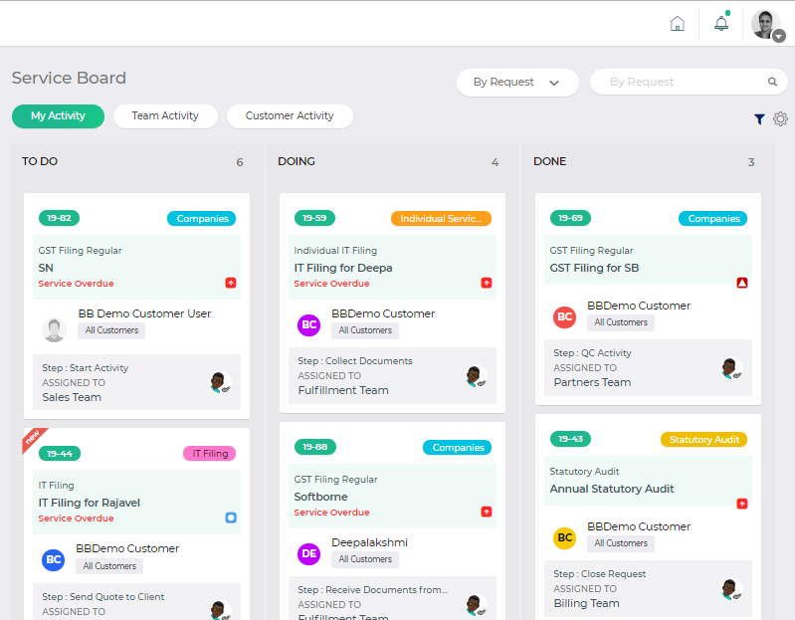Open GST Filing for SB title

[x=594, y=268]
